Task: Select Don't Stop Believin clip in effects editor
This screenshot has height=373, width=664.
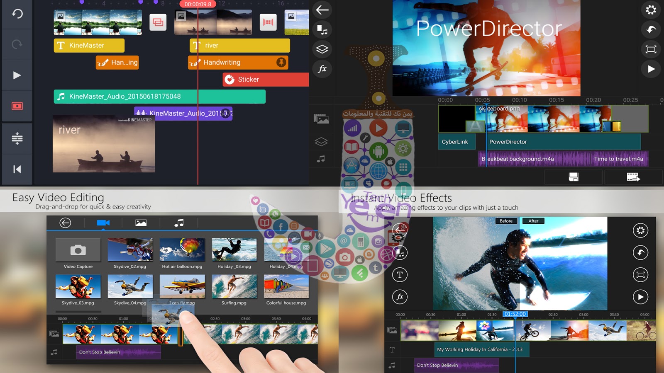Action: pos(456,365)
